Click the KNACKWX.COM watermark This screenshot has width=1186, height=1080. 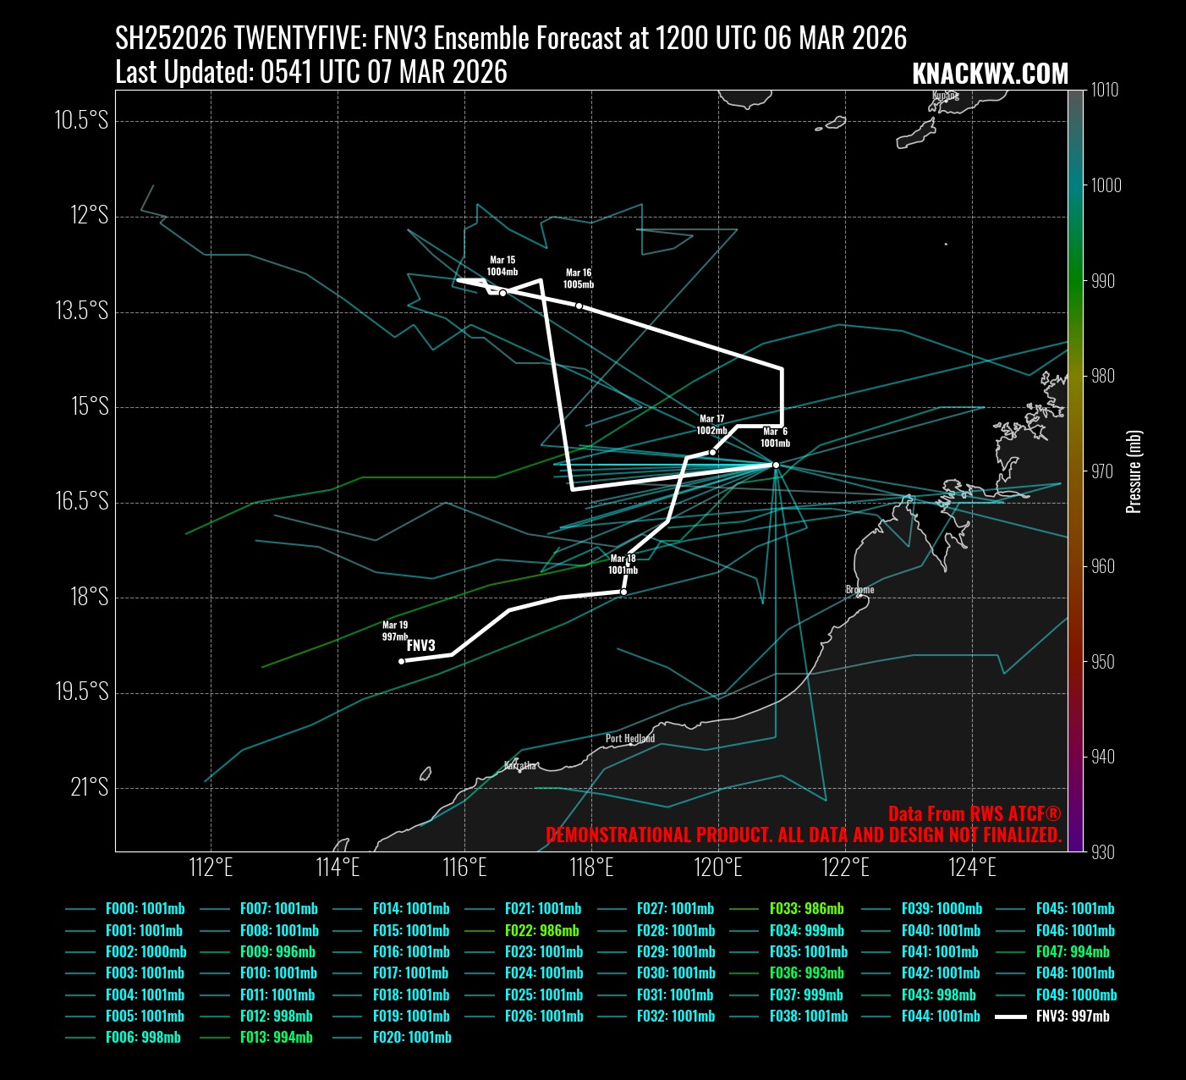(990, 74)
